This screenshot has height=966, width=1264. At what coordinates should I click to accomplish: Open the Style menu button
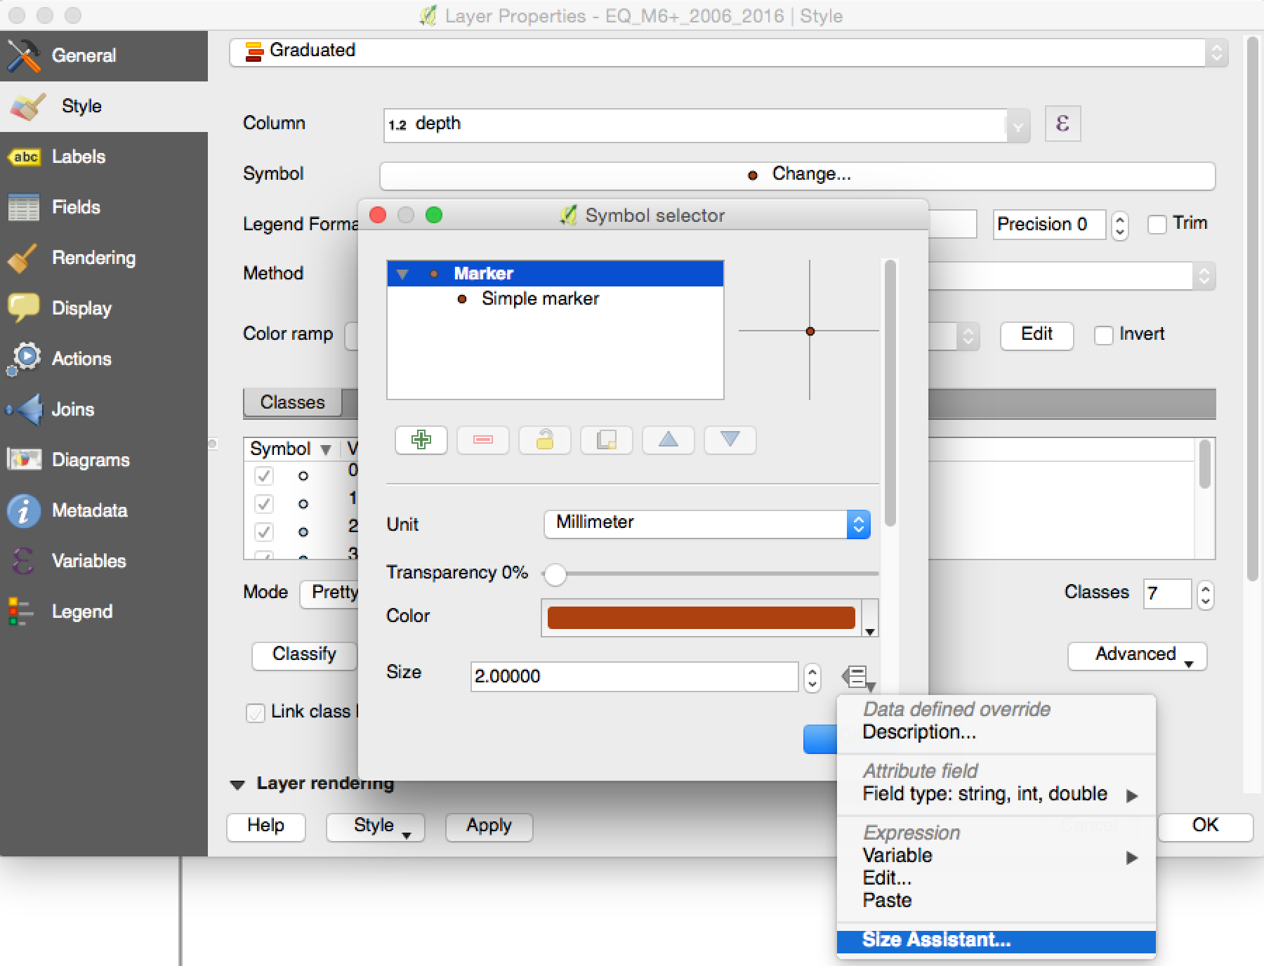(375, 827)
